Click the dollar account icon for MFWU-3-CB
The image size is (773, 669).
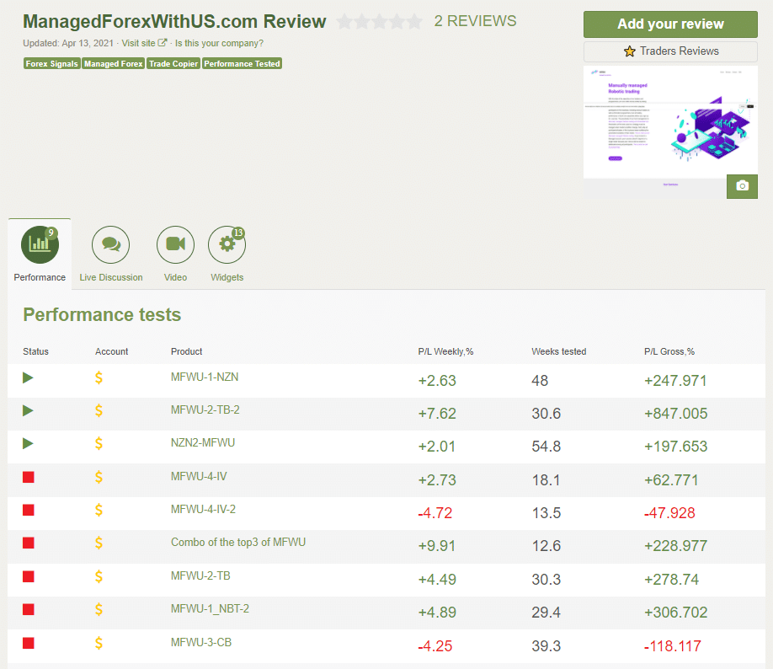[99, 643]
